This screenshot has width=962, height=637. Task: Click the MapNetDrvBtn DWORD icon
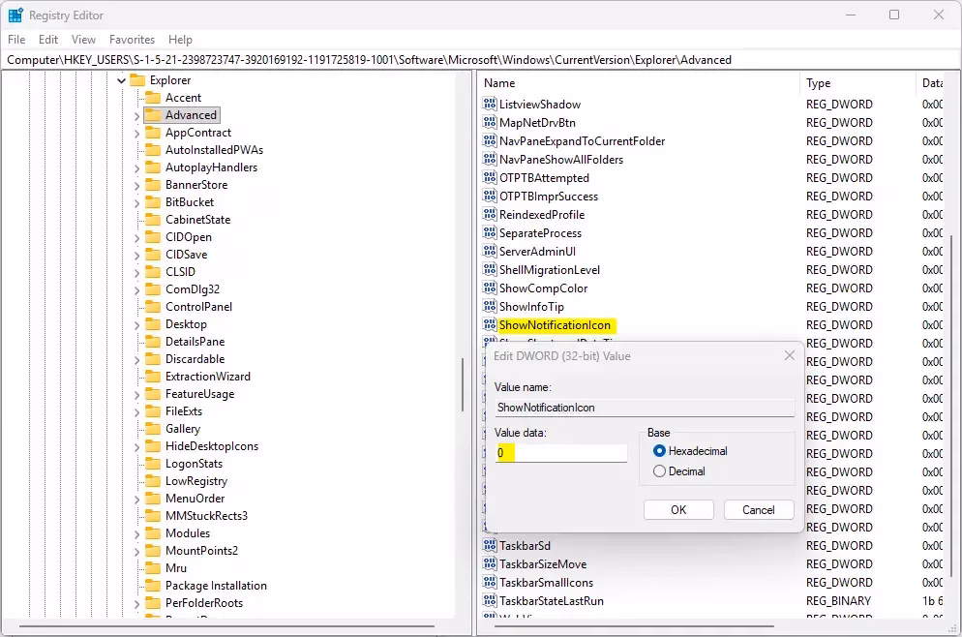point(489,122)
